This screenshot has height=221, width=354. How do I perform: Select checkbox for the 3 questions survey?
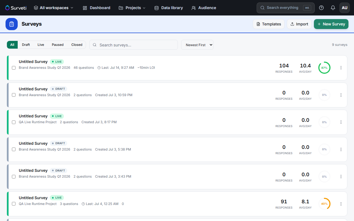[14, 204]
